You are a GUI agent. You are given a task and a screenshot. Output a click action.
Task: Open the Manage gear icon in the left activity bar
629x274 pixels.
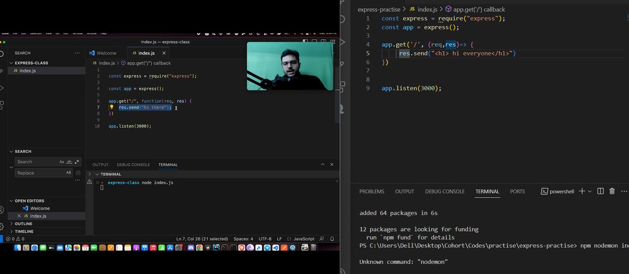pos(2,226)
